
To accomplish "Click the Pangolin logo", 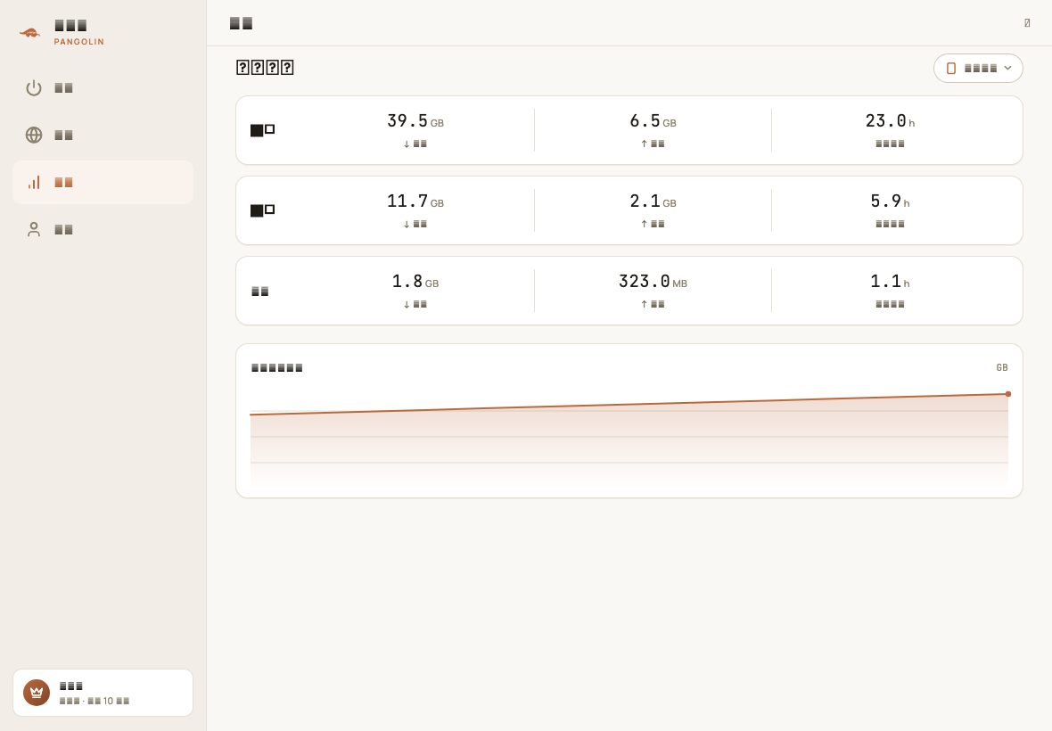I will pos(29,32).
